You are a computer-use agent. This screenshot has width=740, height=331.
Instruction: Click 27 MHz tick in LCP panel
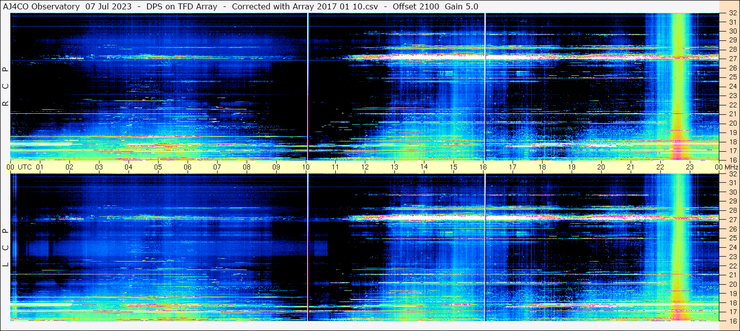pyautogui.click(x=733, y=220)
